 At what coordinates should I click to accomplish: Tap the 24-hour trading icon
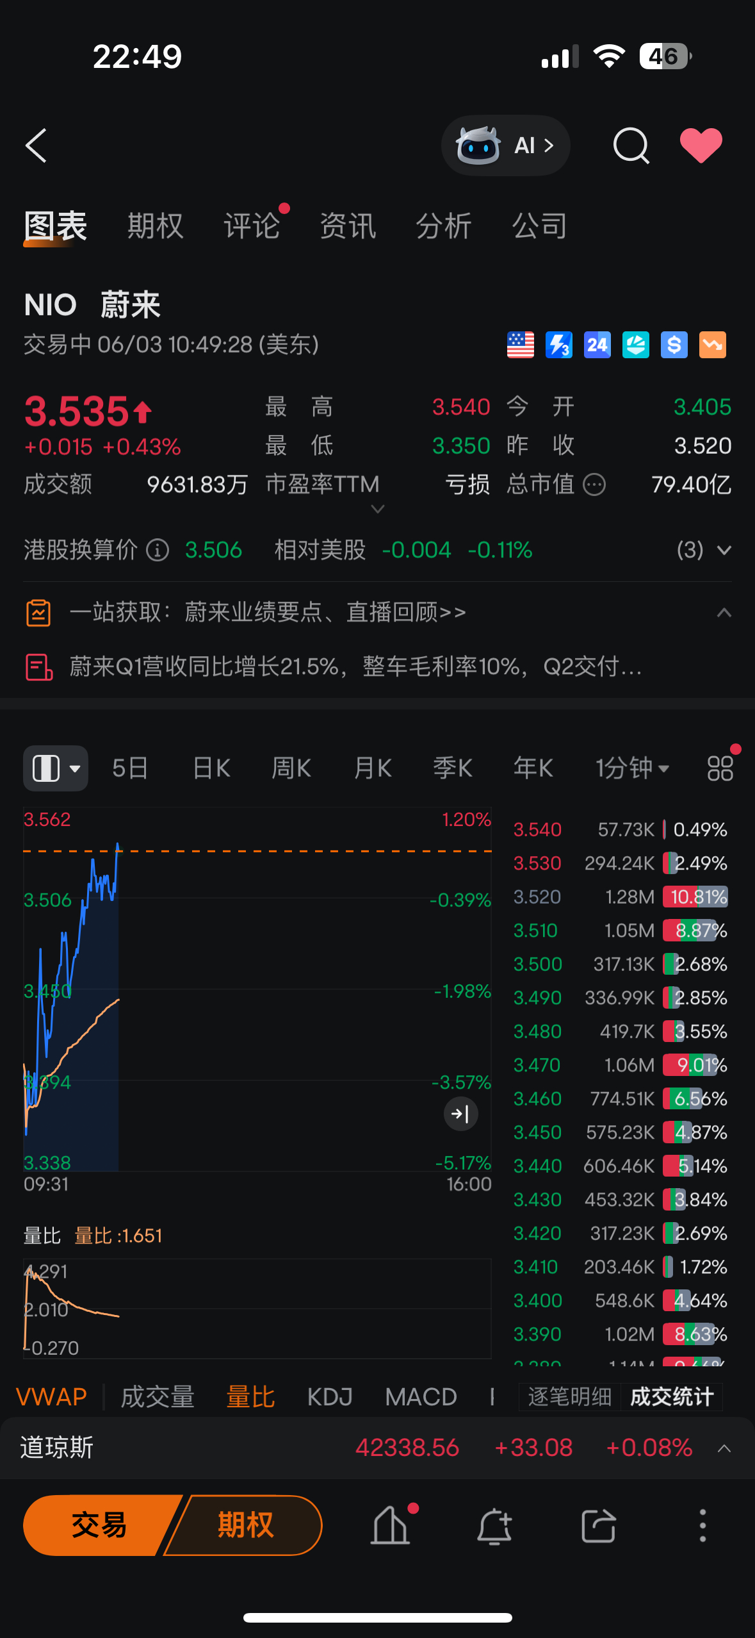597,345
